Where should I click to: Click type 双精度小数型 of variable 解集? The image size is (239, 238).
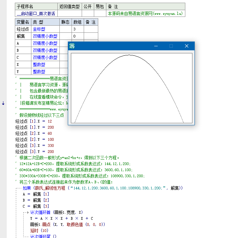[45, 36]
